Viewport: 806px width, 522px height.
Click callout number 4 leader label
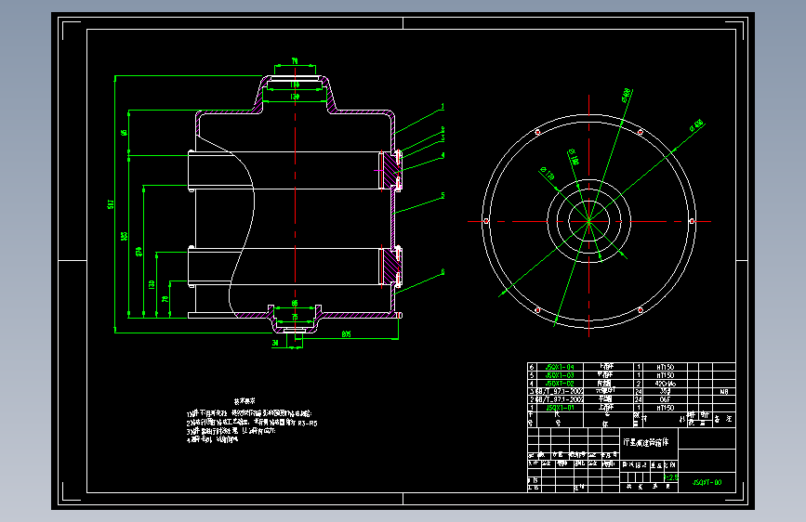click(x=443, y=155)
